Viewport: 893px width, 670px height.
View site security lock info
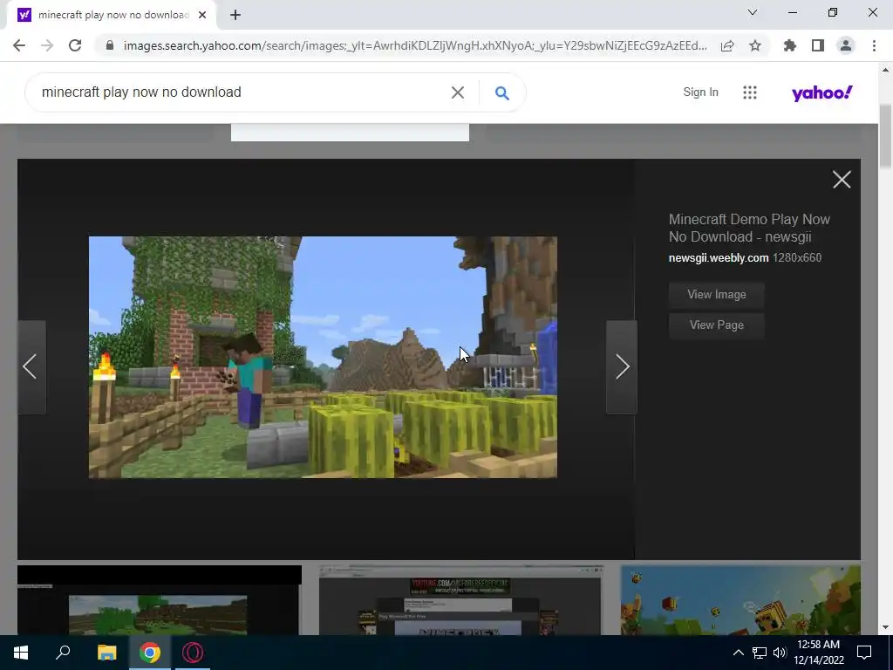[110, 45]
